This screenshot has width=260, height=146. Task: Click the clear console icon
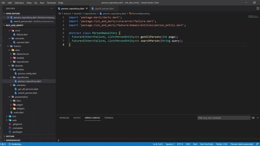pos(253,118)
